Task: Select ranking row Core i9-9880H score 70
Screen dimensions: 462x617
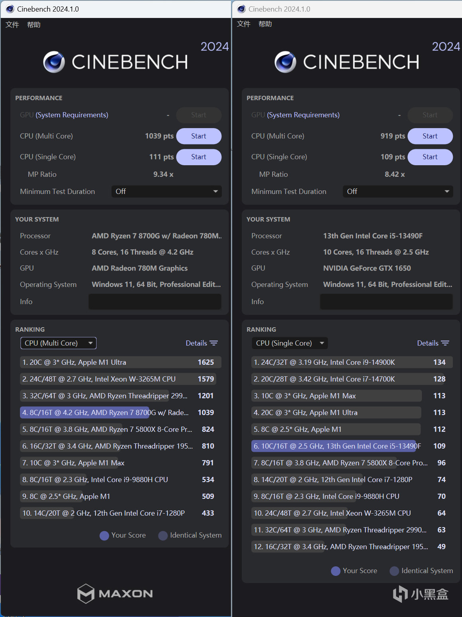Action: [352, 496]
